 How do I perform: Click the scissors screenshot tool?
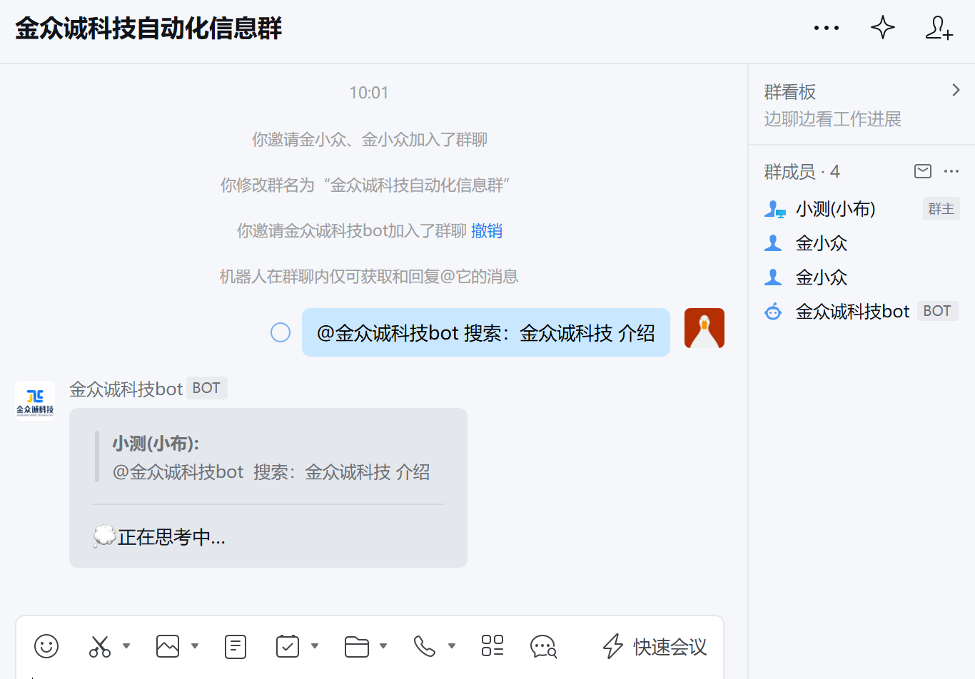coord(100,646)
